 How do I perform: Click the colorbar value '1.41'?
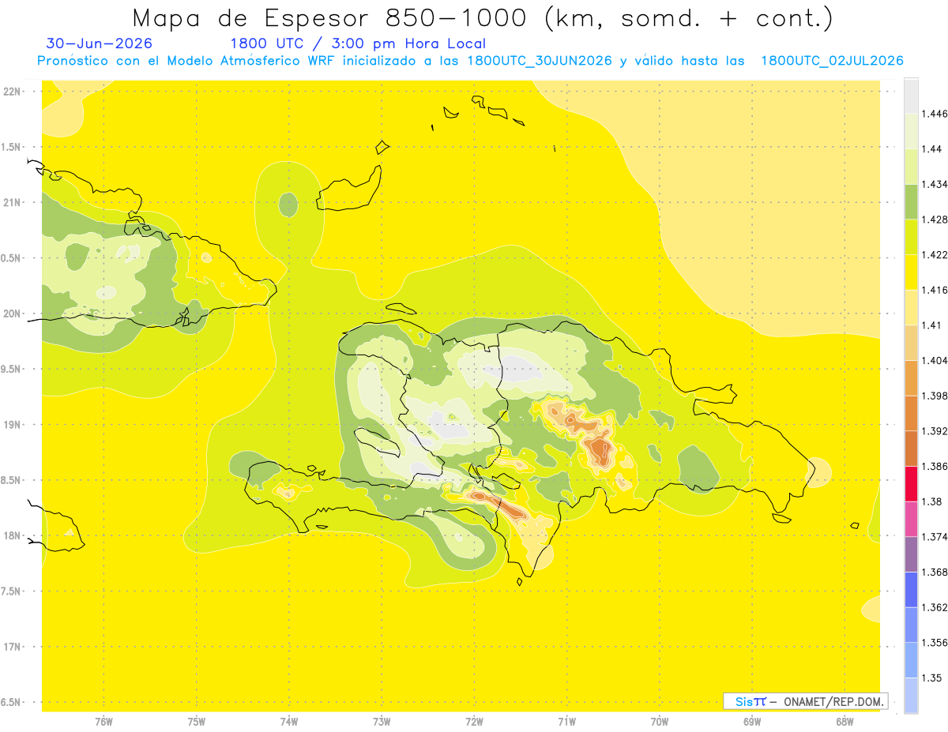coord(933,325)
